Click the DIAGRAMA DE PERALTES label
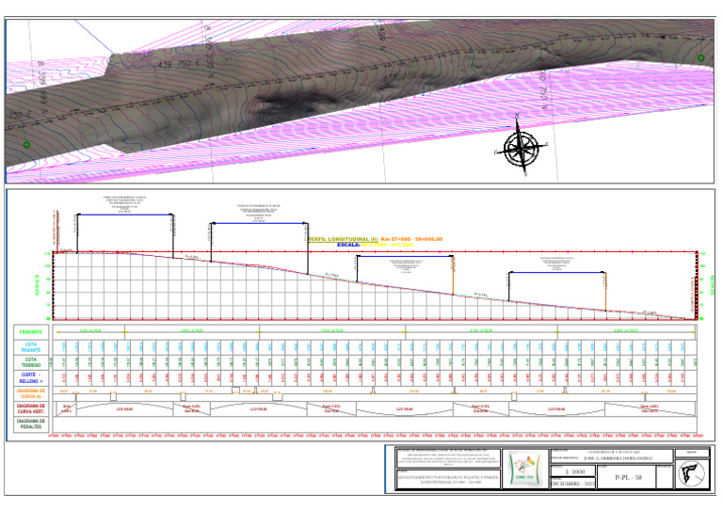The image size is (723, 510). click(31, 423)
